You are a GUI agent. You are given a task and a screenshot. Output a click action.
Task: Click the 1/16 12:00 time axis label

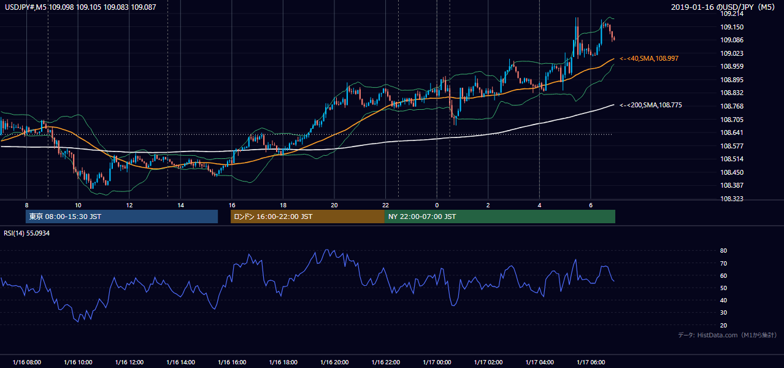point(129,362)
